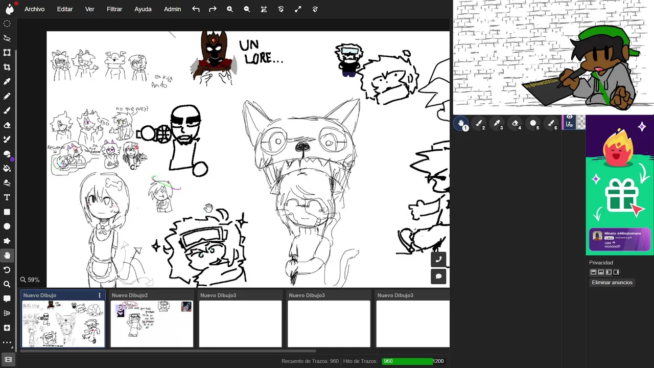Image resolution: width=654 pixels, height=368 pixels.
Task: Set ad position to bottom layout icon
Action: (601, 272)
